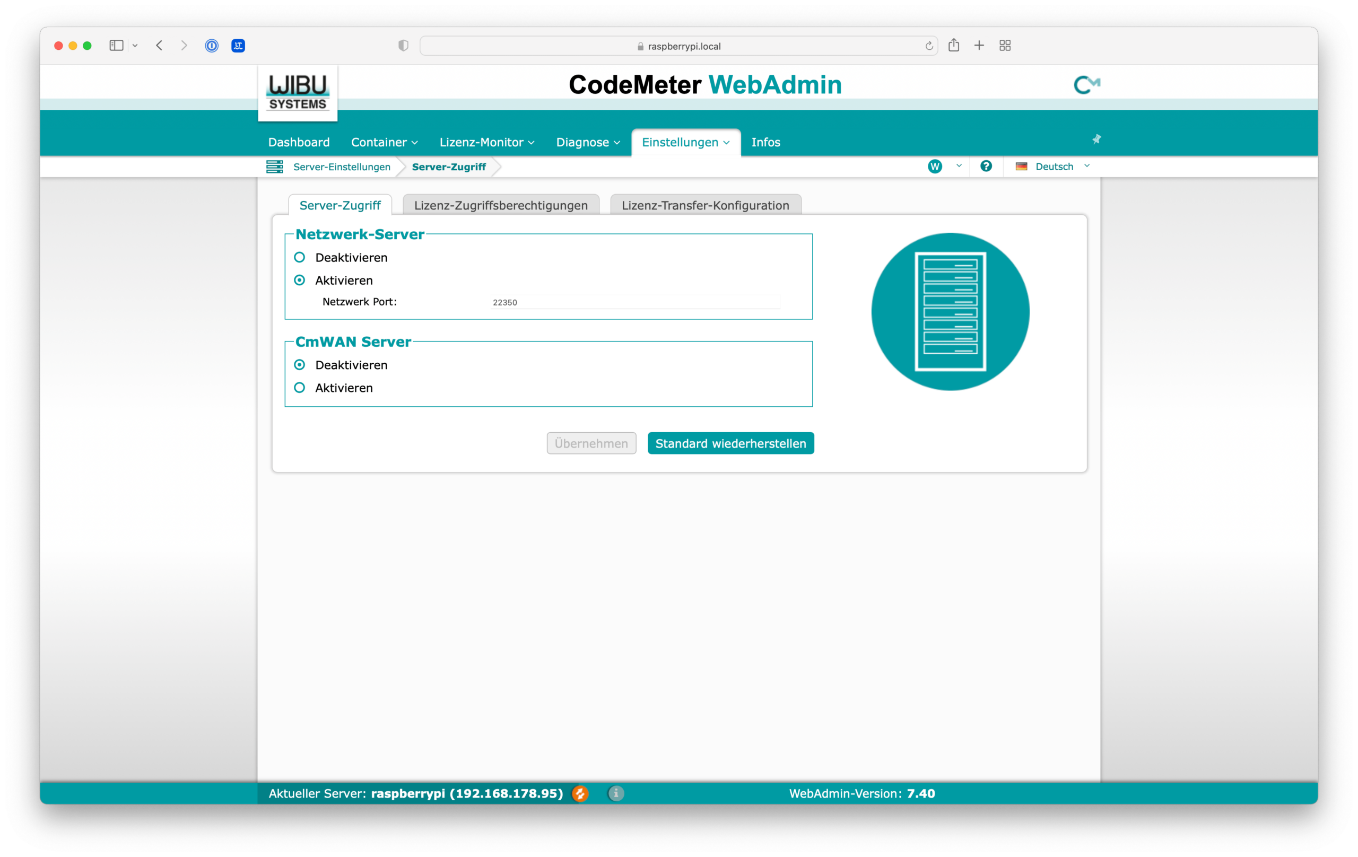Click the CodeMeter logo icon at top right

[1087, 85]
